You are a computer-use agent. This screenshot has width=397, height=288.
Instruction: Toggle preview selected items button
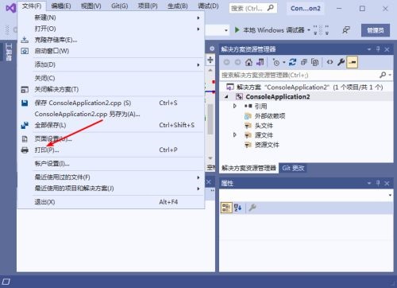pos(353,62)
